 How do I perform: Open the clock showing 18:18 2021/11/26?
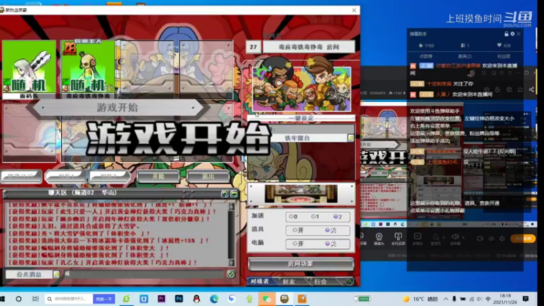point(505,299)
